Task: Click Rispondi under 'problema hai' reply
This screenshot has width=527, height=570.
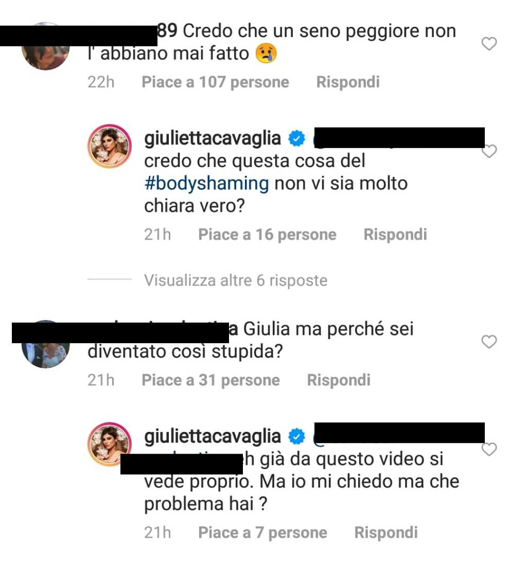Action: coord(386,532)
